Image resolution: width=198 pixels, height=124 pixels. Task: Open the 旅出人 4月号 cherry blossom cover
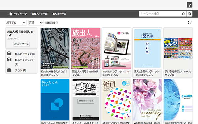[x=86, y=48]
